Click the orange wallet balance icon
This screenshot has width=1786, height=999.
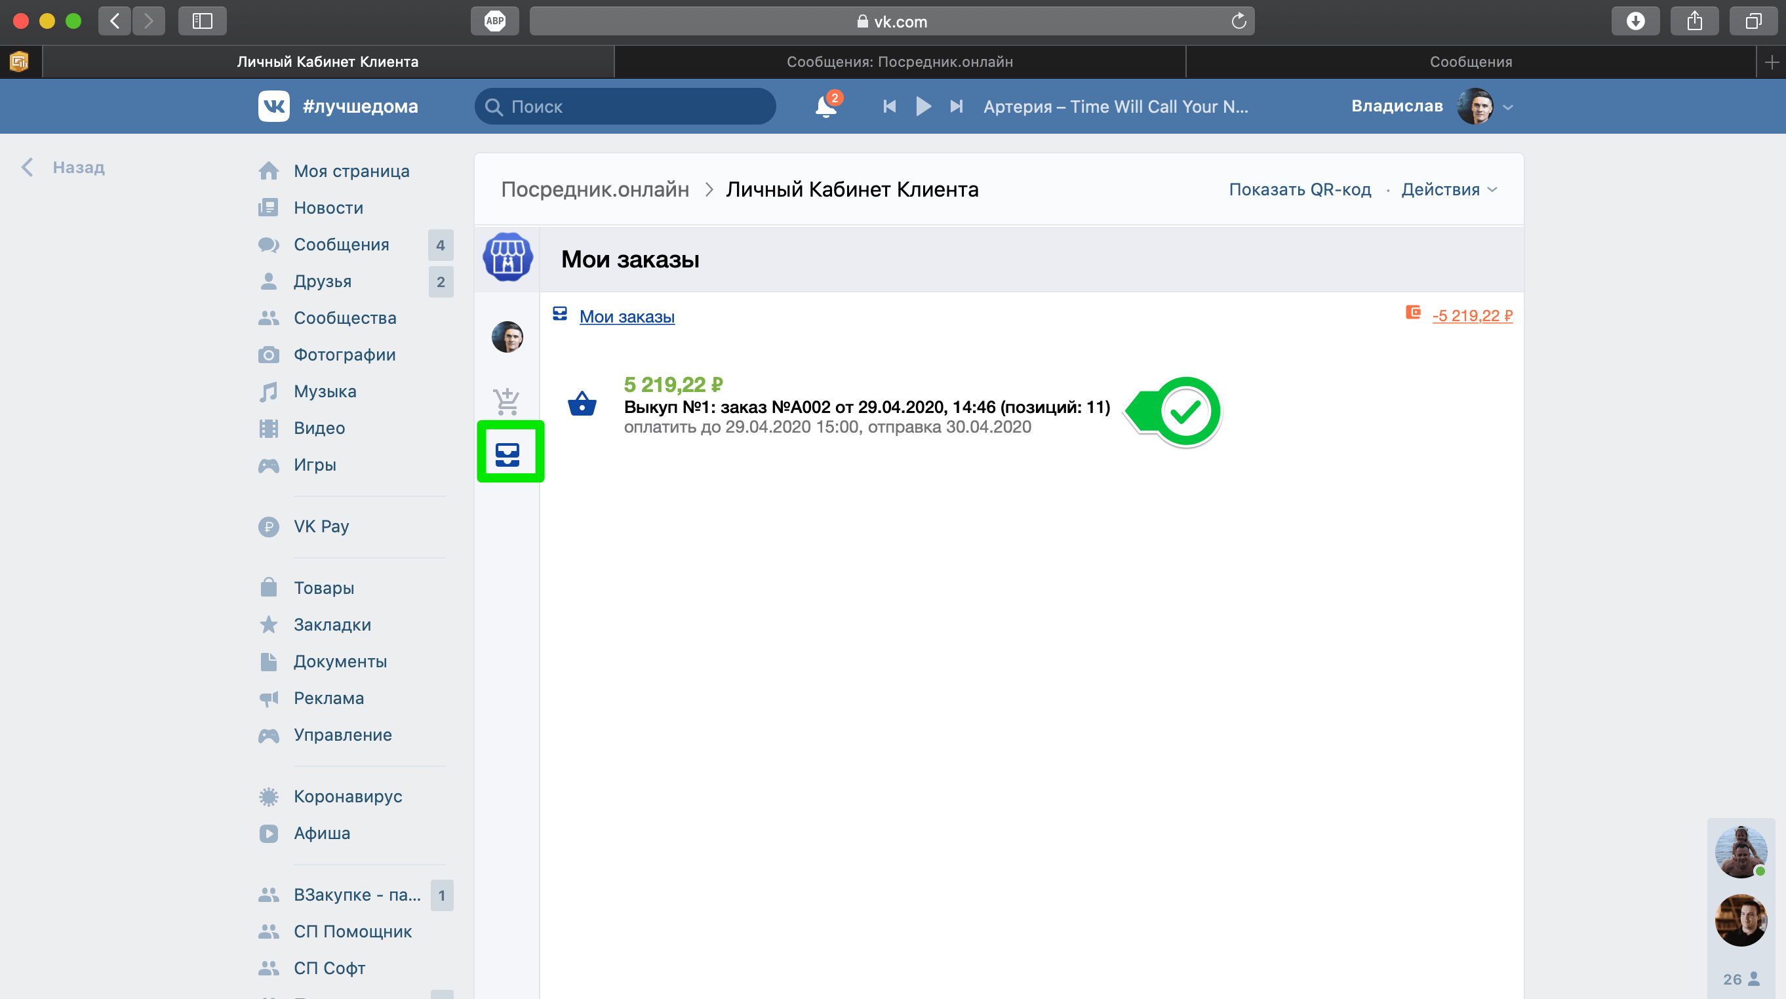pyautogui.click(x=1412, y=313)
